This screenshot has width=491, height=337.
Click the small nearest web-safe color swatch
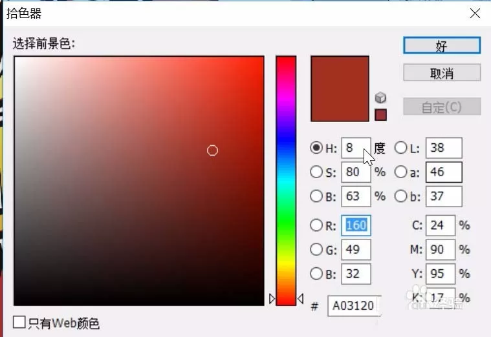tap(381, 115)
